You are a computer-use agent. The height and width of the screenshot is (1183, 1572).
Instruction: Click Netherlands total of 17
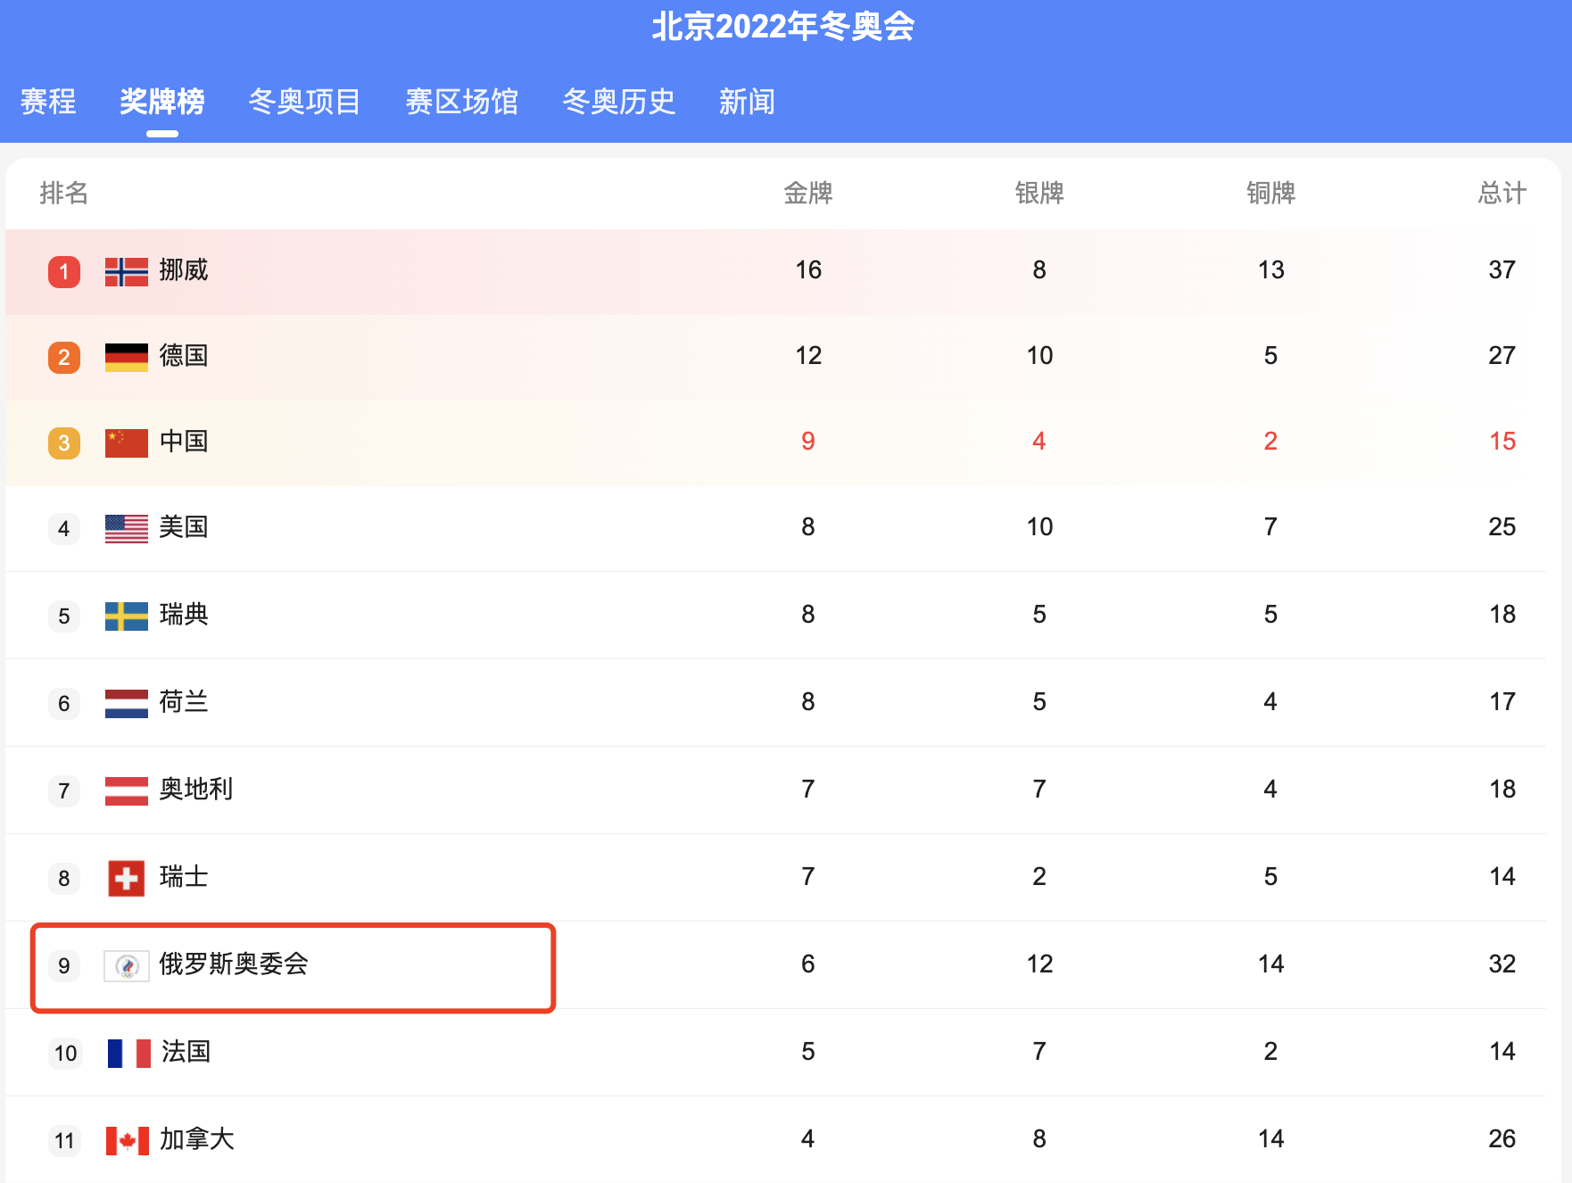point(1502,701)
